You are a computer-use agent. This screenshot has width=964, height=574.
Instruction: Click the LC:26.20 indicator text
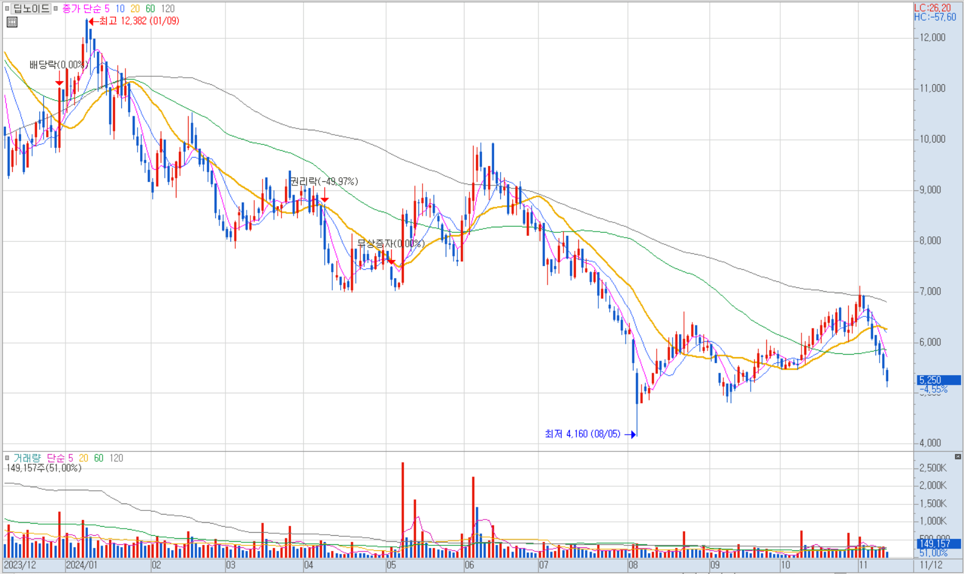tap(932, 8)
